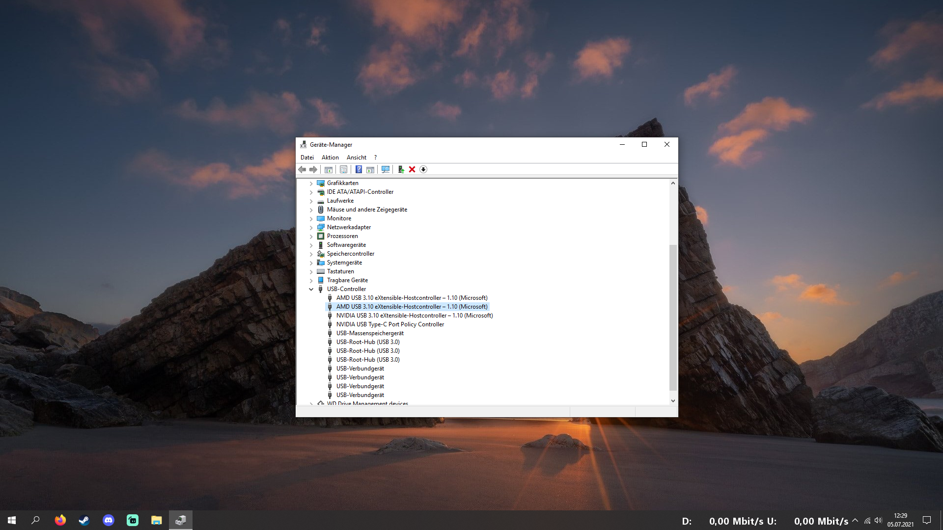The width and height of the screenshot is (943, 530).
Task: Click the show/hide console tree icon
Action: coord(329,169)
